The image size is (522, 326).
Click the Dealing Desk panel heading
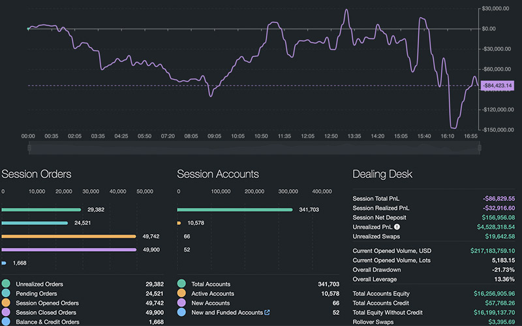click(382, 174)
